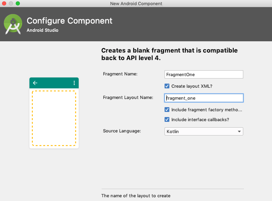The image size is (272, 201).
Task: Click the Android Studio logo icon
Action: [x=13, y=24]
